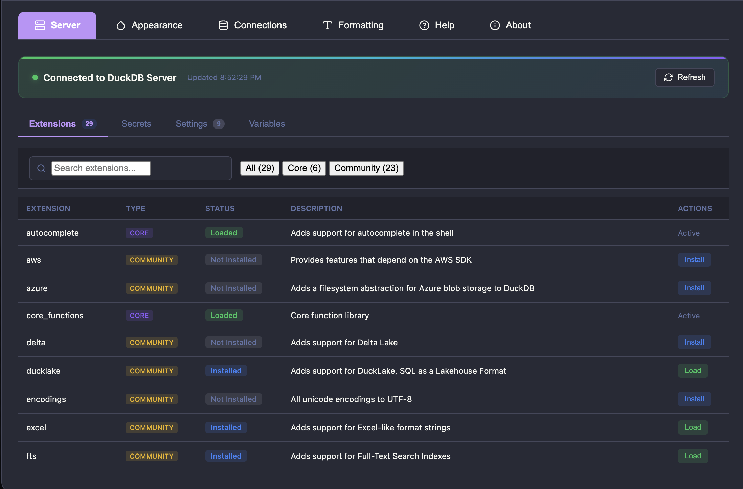
Task: Focus the Search extensions input field
Action: point(101,168)
